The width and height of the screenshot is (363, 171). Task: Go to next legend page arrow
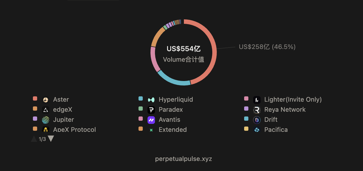point(51,139)
